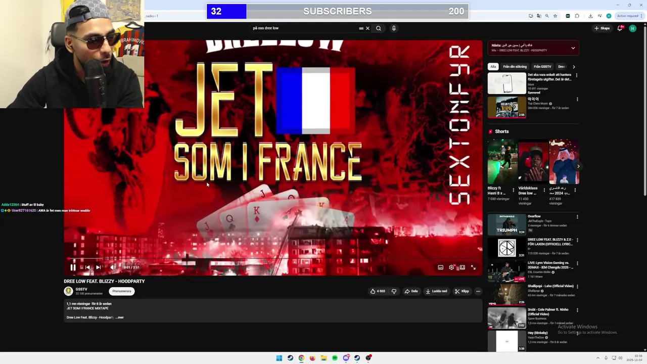Open File Explorer from the taskbar
The height and width of the screenshot is (364, 647).
pyautogui.click(x=323, y=358)
